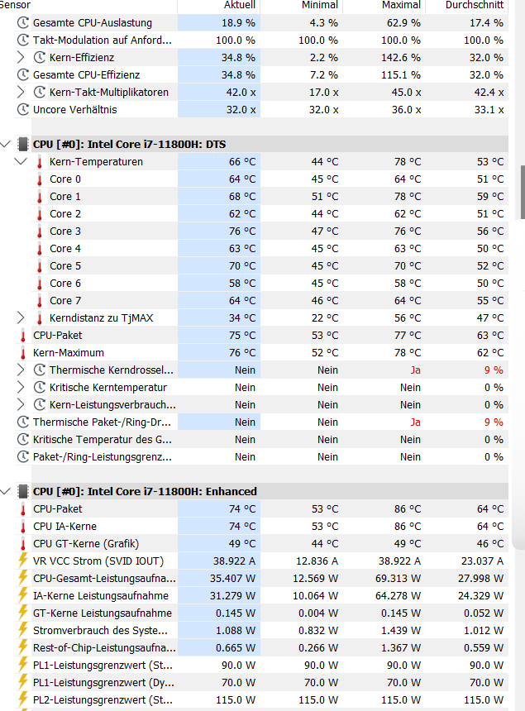Collapse the Kern-Temperaturen list
The width and height of the screenshot is (525, 711).
tap(21, 161)
